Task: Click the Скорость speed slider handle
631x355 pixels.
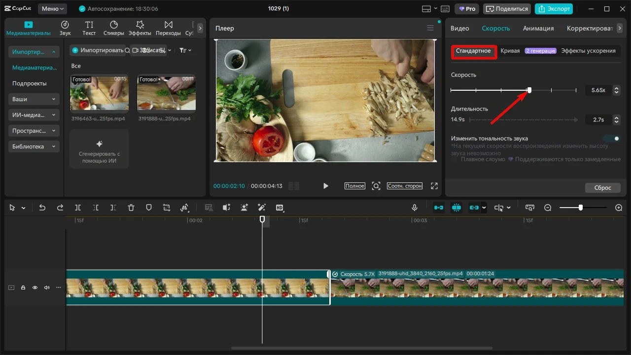Action: (529, 90)
